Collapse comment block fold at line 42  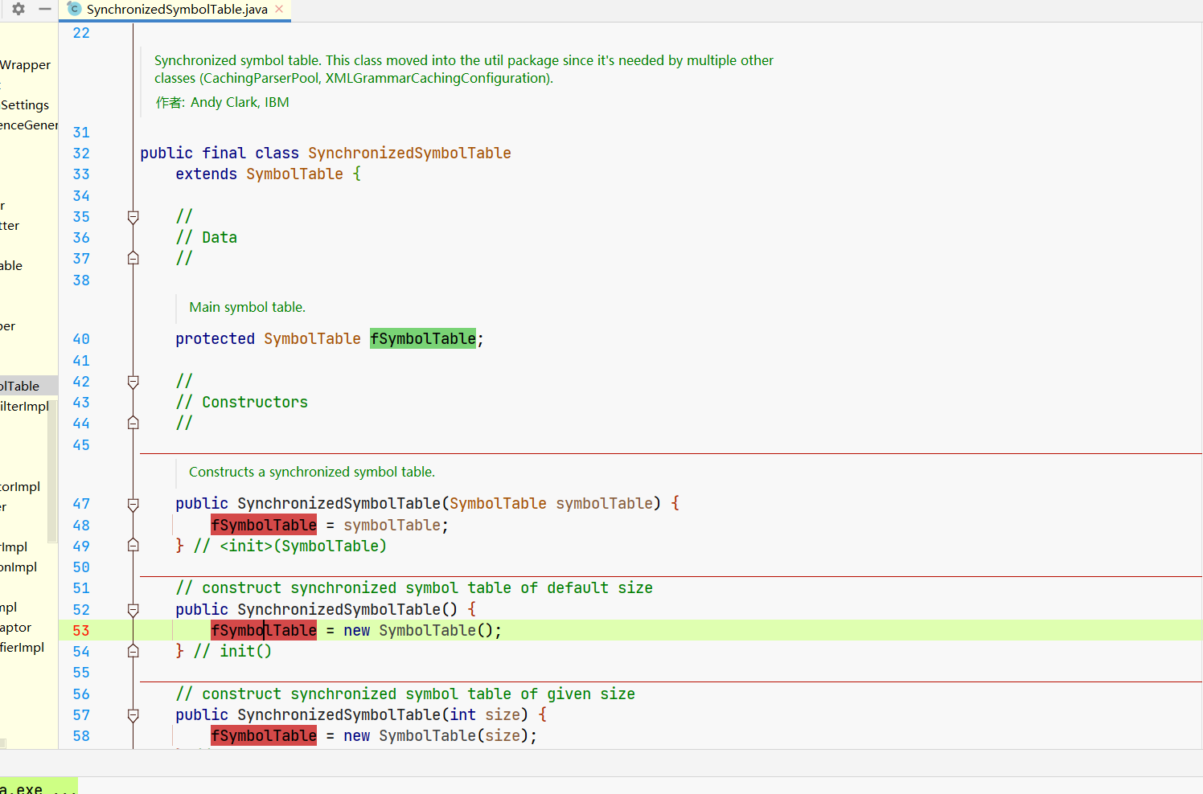[x=133, y=382]
